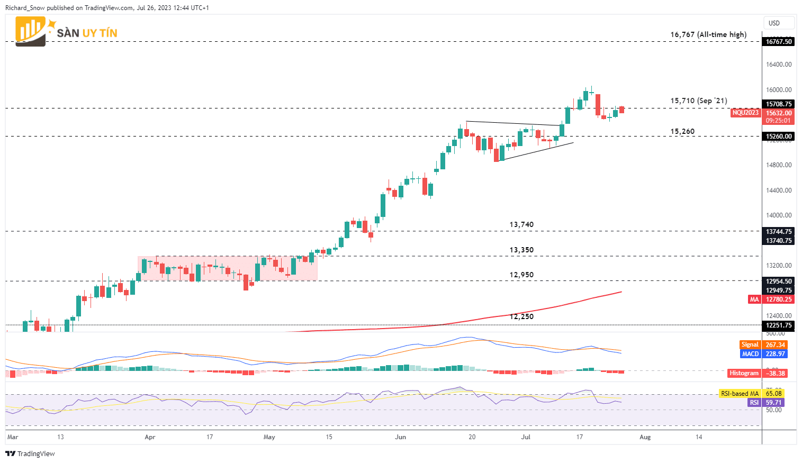Click the 12954.50 price label
Viewport: 802px width, 463px height.
pyautogui.click(x=779, y=282)
